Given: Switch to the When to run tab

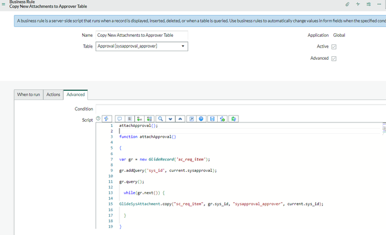Looking at the screenshot, I should tap(29, 95).
